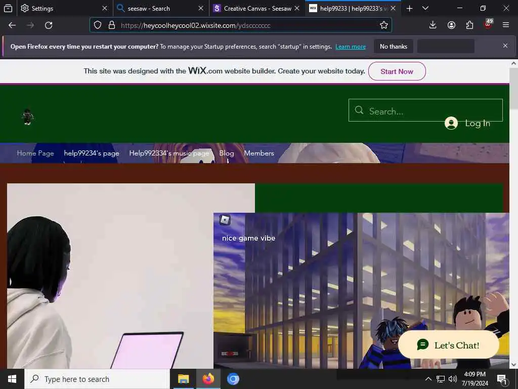The image size is (518, 389).
Task: Open the Firefox hamburger application menu
Action: tap(506, 25)
